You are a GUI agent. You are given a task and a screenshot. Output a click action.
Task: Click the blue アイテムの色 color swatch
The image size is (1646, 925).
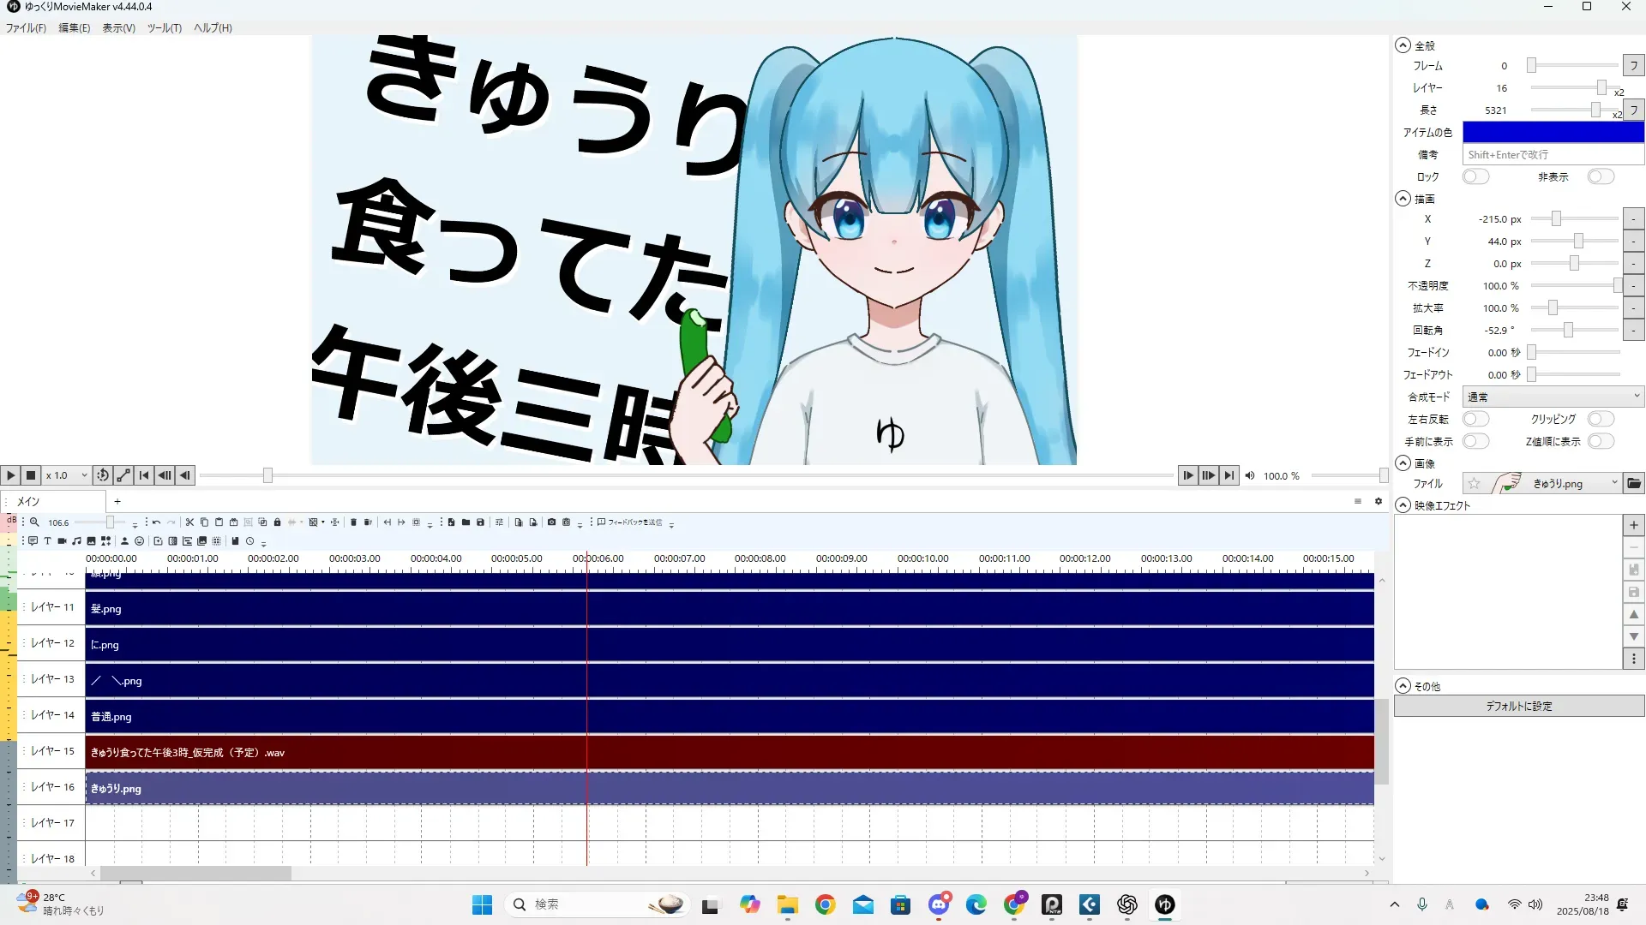click(1553, 132)
